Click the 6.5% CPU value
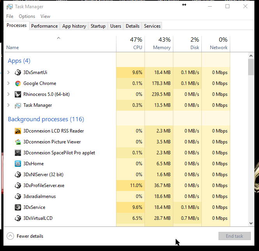This screenshot has width=259, height=251. pos(137,218)
